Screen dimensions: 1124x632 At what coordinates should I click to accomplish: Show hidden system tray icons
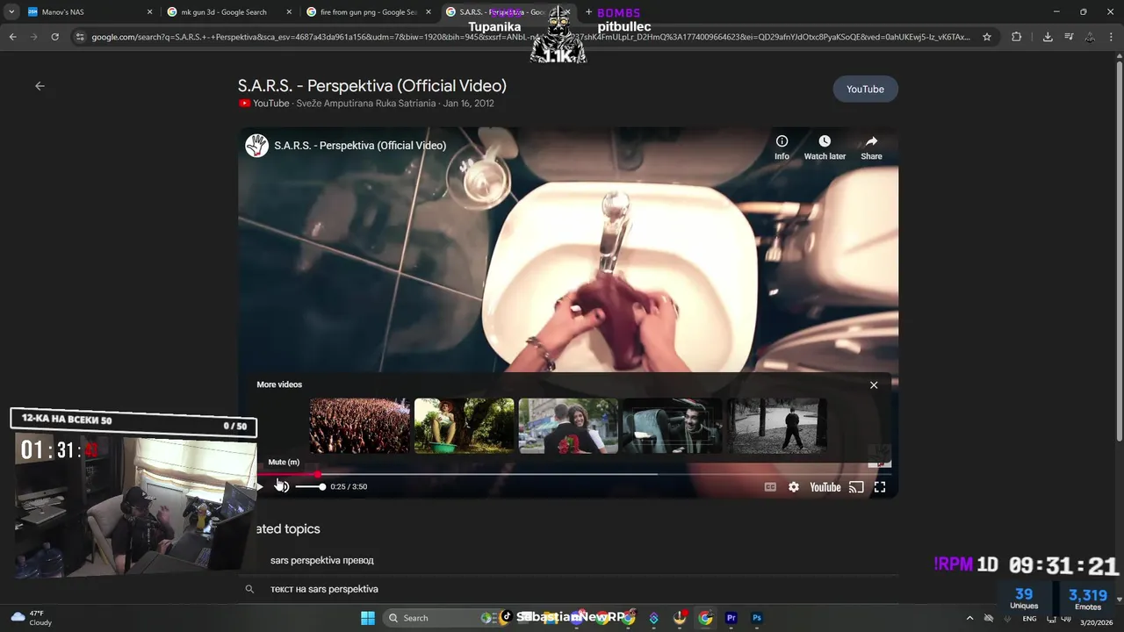(969, 618)
